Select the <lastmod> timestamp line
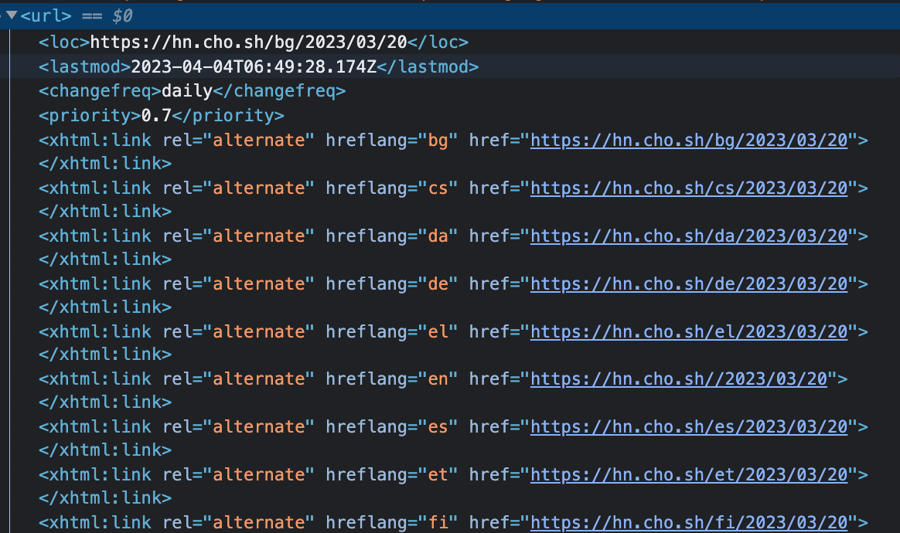The width and height of the screenshot is (900, 533). click(x=258, y=67)
